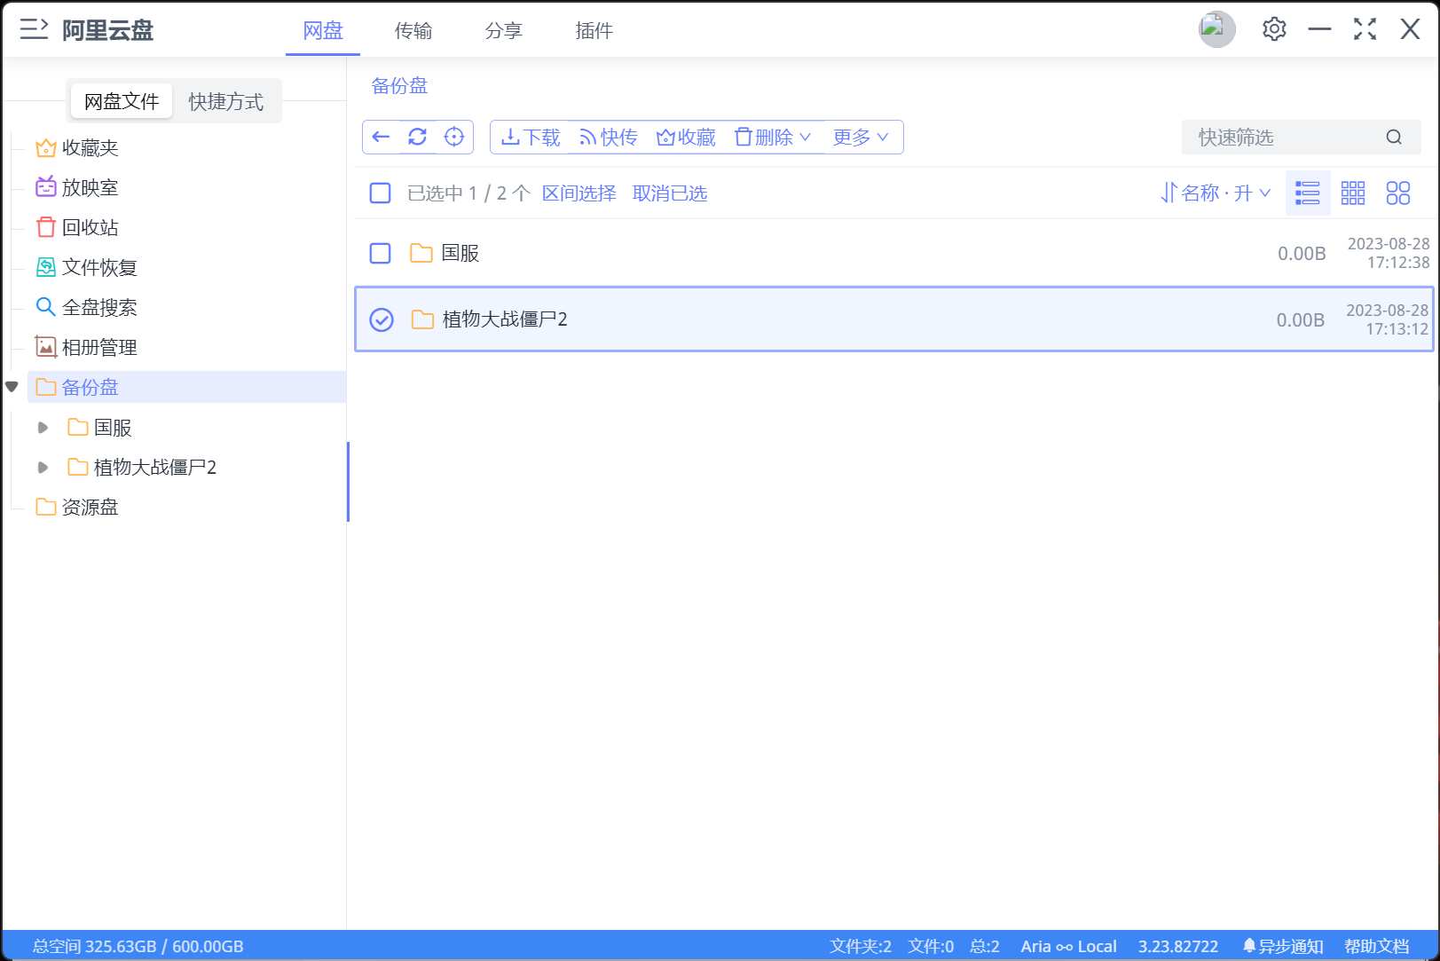Click the 总空间 325.63GB / 600.00GB storage text

click(x=138, y=947)
